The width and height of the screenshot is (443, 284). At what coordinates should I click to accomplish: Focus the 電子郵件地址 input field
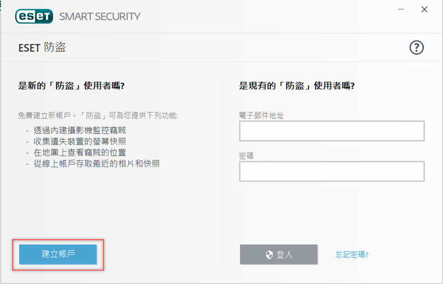point(332,131)
